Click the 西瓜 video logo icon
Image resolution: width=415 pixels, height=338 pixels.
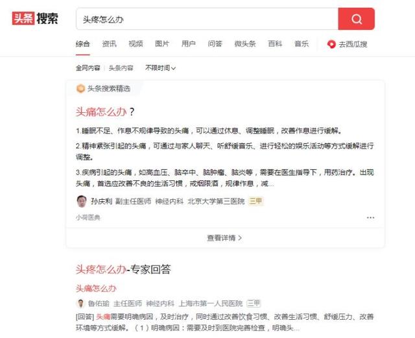[x=331, y=44]
